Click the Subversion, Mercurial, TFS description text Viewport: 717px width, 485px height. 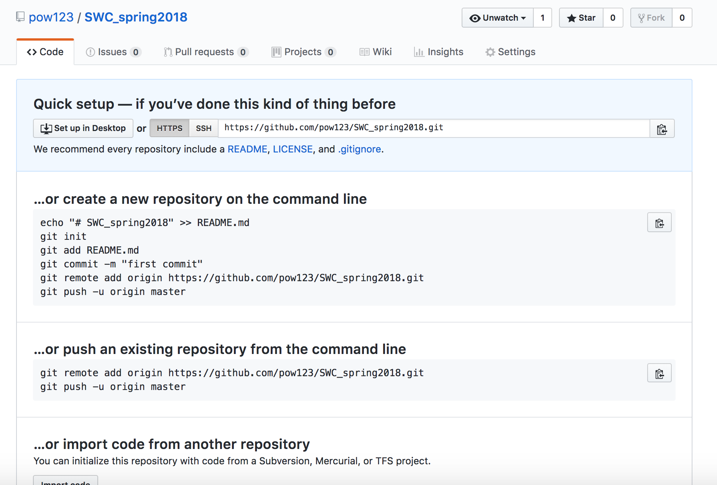232,461
